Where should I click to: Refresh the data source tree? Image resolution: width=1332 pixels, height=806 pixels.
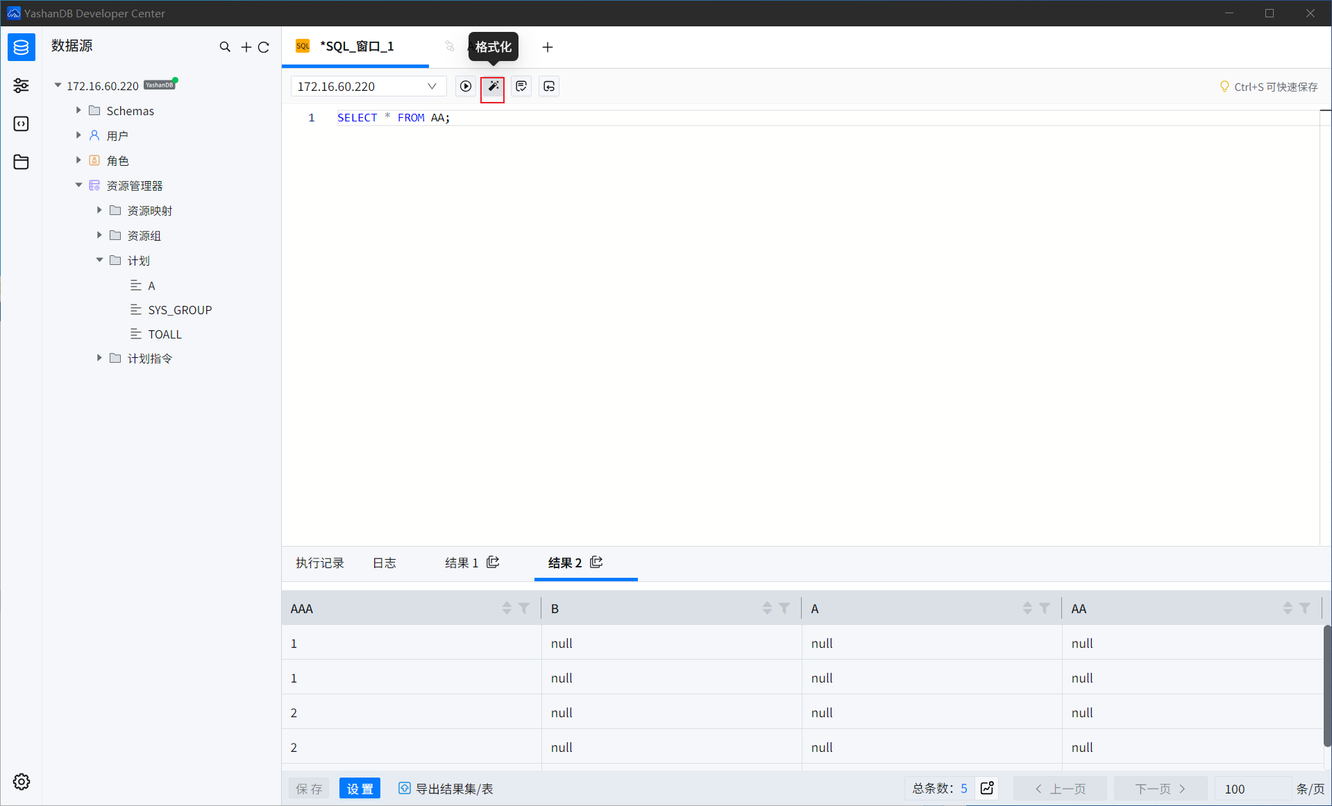264,47
